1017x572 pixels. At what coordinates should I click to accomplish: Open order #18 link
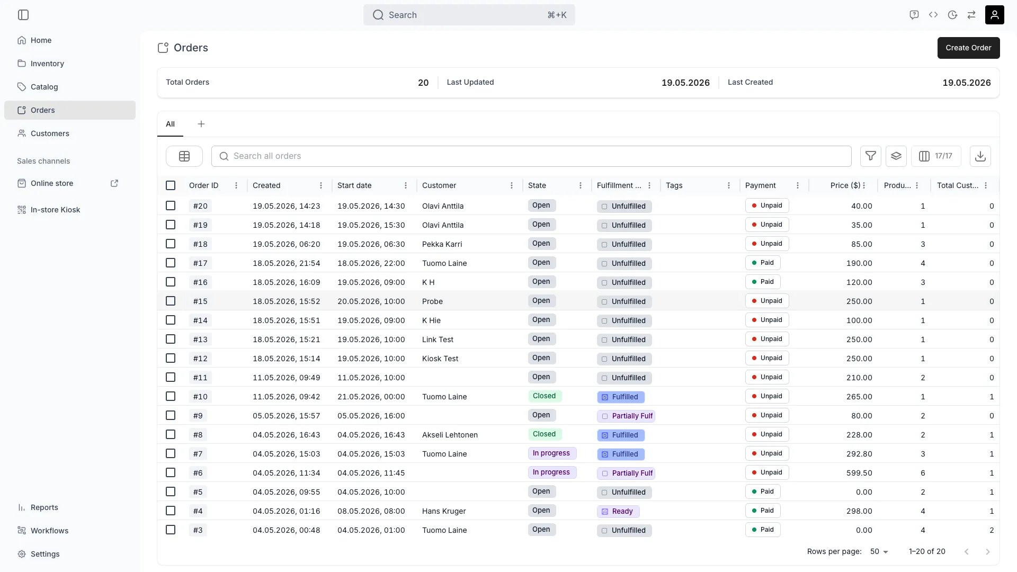tap(200, 244)
